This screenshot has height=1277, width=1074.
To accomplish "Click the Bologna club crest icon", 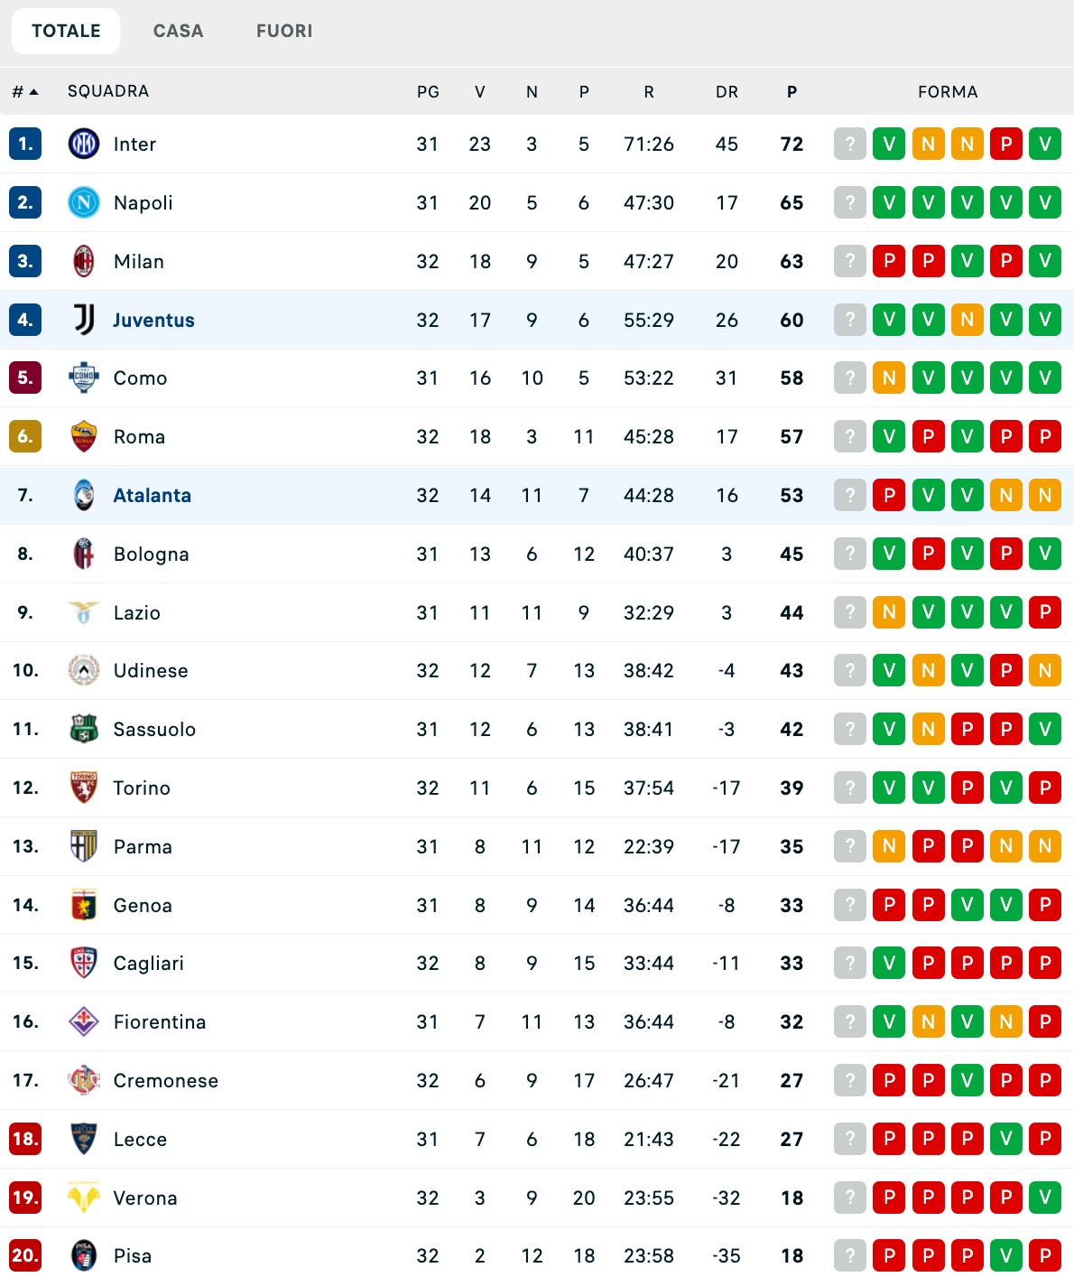I will tap(84, 554).
